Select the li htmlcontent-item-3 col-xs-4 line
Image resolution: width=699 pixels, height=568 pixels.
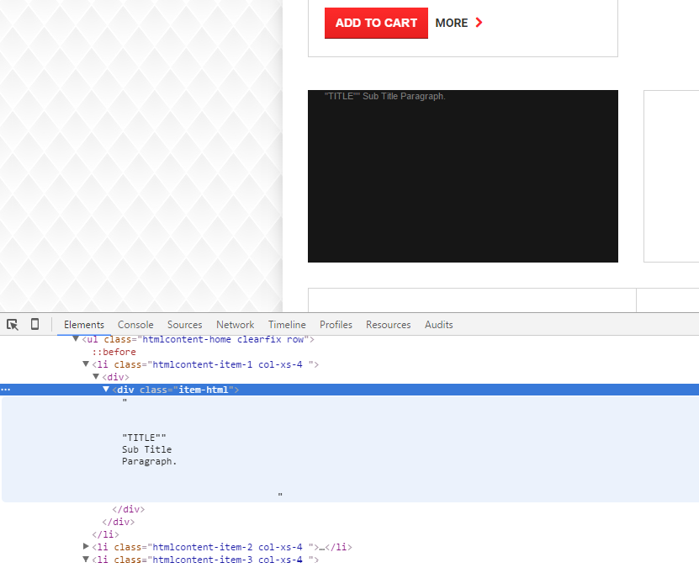(205, 560)
